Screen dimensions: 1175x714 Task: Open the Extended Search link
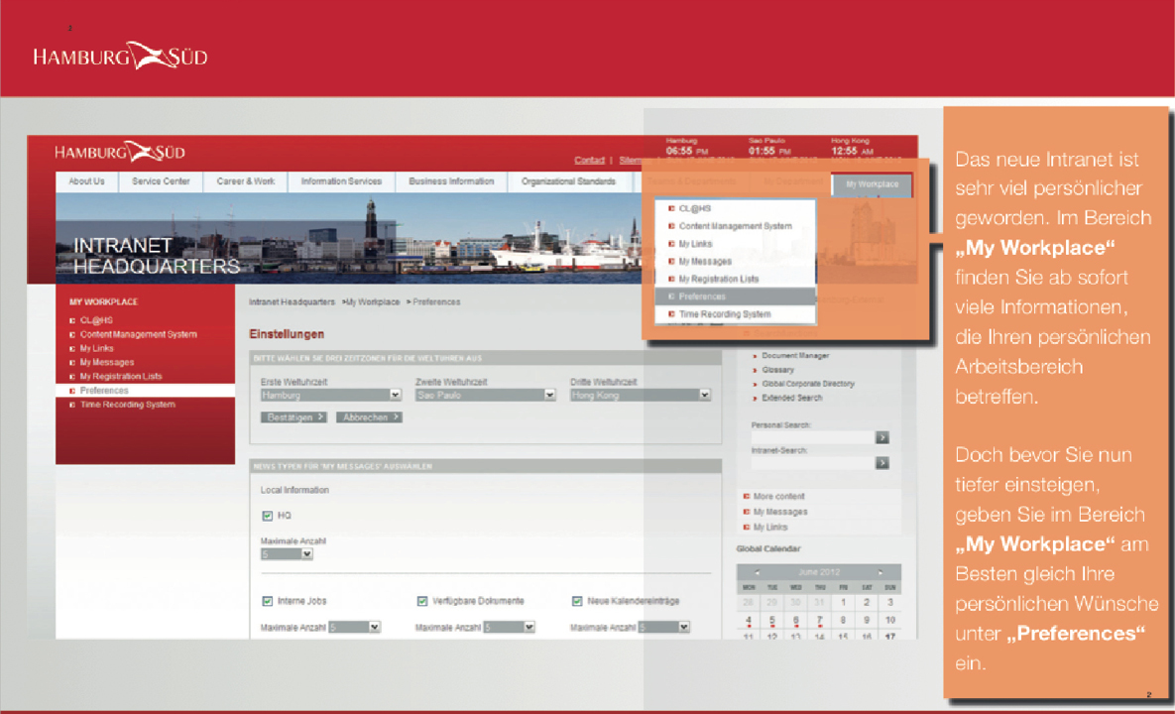[792, 398]
